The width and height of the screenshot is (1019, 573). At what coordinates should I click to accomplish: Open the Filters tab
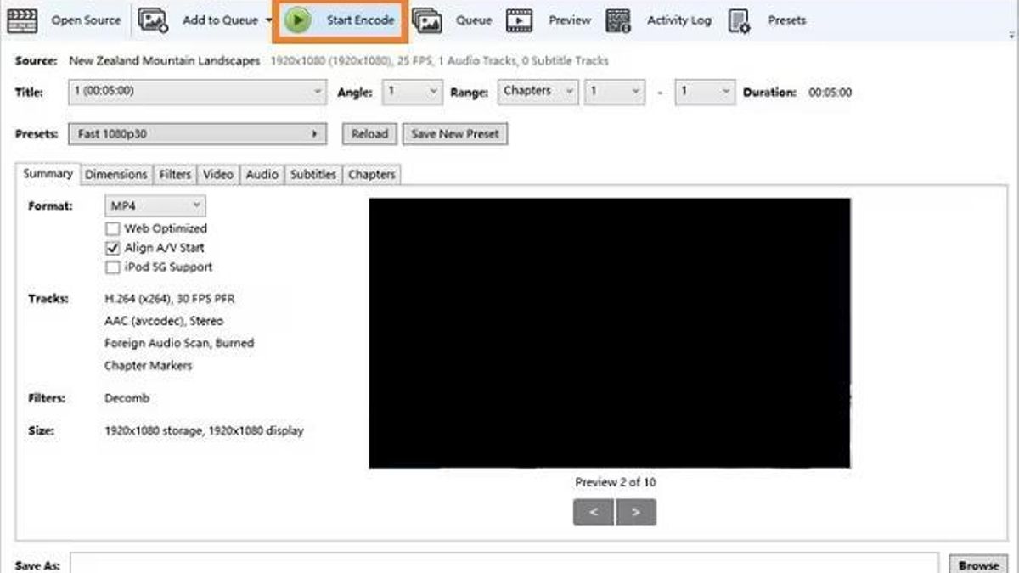pos(175,174)
